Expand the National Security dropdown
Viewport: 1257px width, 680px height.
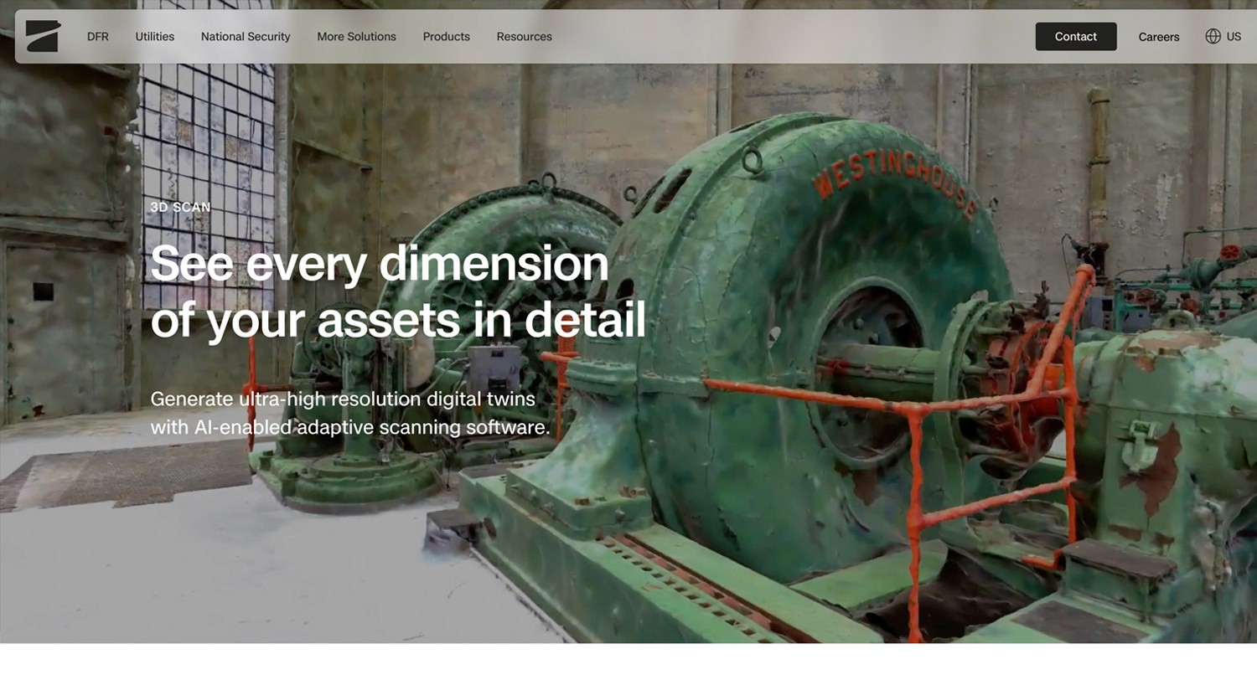(x=245, y=36)
